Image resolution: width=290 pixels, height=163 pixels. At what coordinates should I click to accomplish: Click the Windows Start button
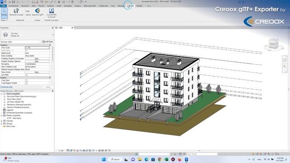[104, 159]
